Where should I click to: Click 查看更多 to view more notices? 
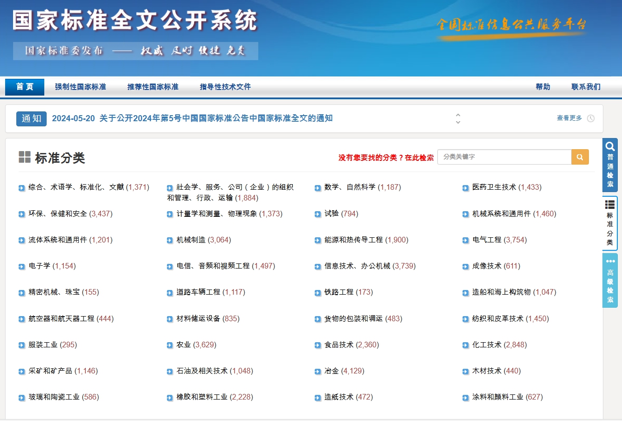[569, 118]
